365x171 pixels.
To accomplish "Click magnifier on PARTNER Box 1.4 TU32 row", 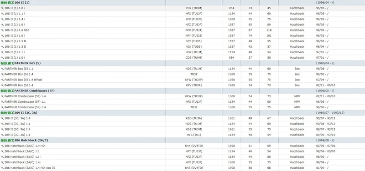I will (2, 74).
